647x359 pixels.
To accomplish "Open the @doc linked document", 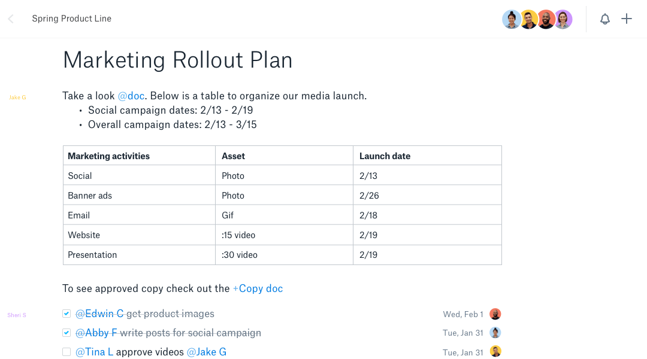I will (131, 96).
